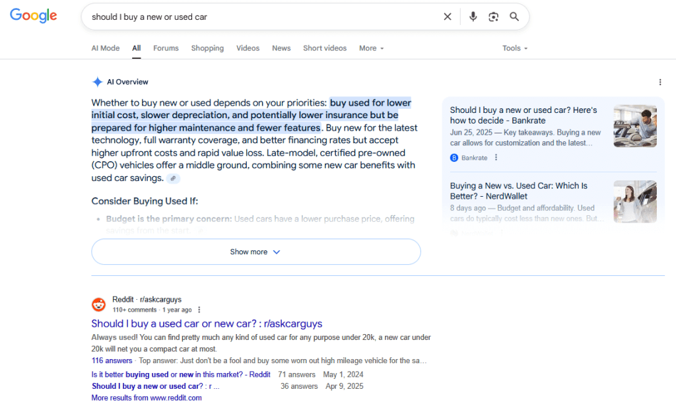Click the 'Reddit · r/askcarguys' source text

147,299
